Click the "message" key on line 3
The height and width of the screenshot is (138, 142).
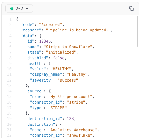31,30
